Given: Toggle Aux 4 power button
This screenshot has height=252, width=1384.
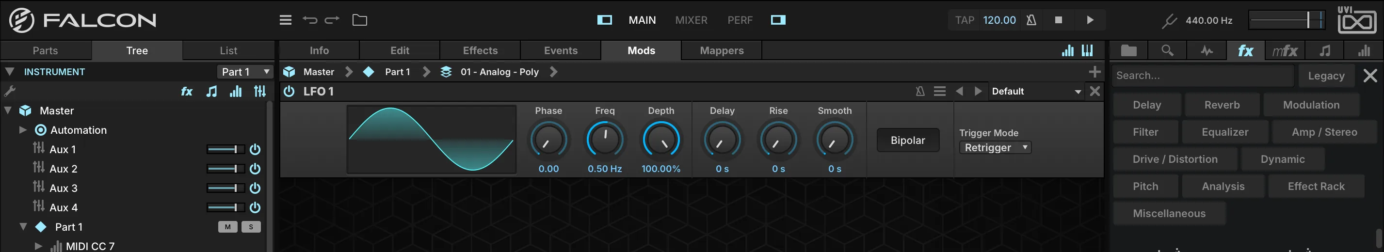Looking at the screenshot, I should click(x=255, y=207).
